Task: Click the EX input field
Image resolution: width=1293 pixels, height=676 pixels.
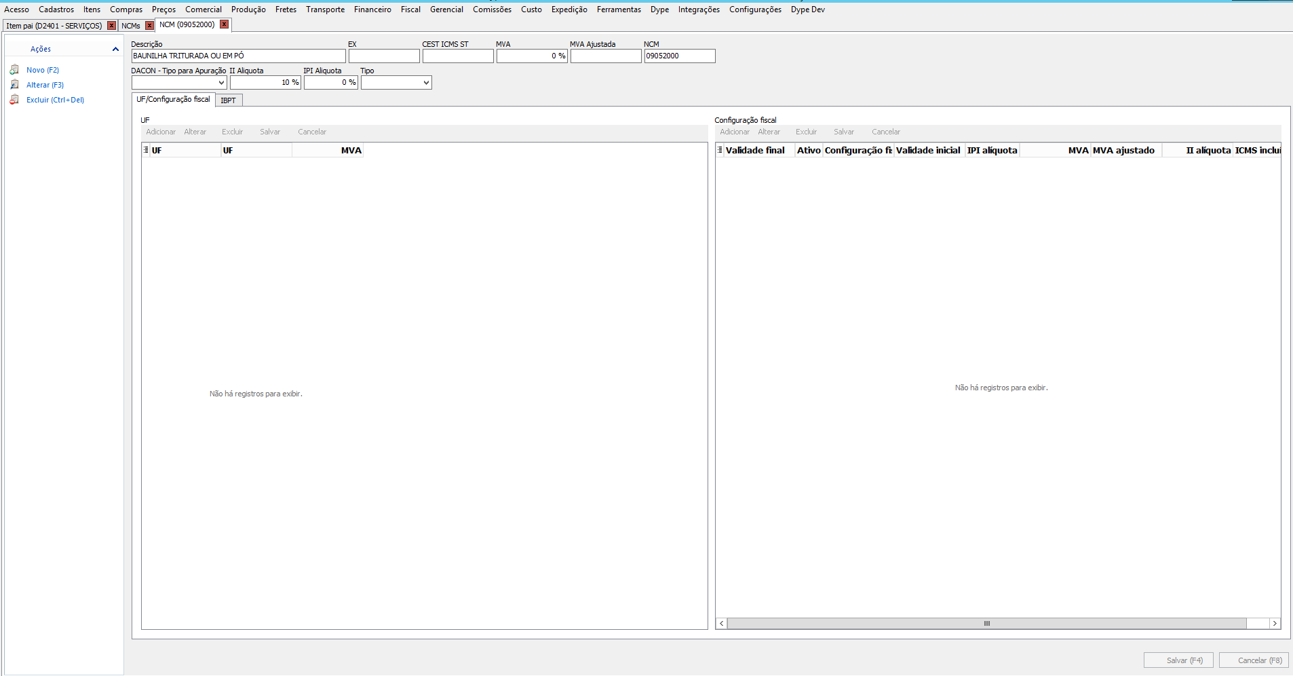Action: tap(384, 56)
